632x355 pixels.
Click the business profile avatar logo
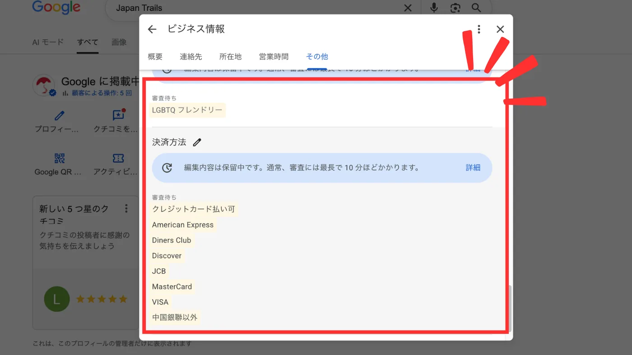tap(45, 85)
